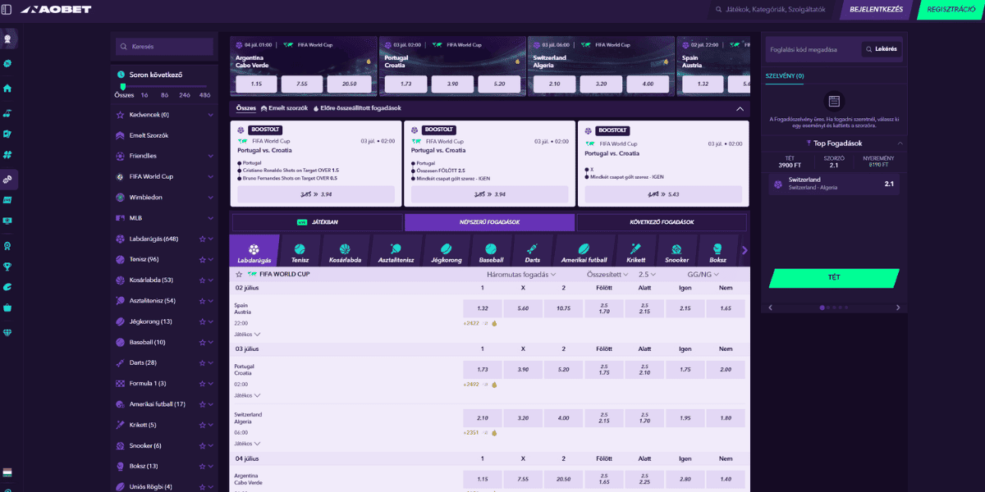Viewport: 985px width, 492px height.
Task: Click the green TÉT stake button
Action: pos(834,278)
